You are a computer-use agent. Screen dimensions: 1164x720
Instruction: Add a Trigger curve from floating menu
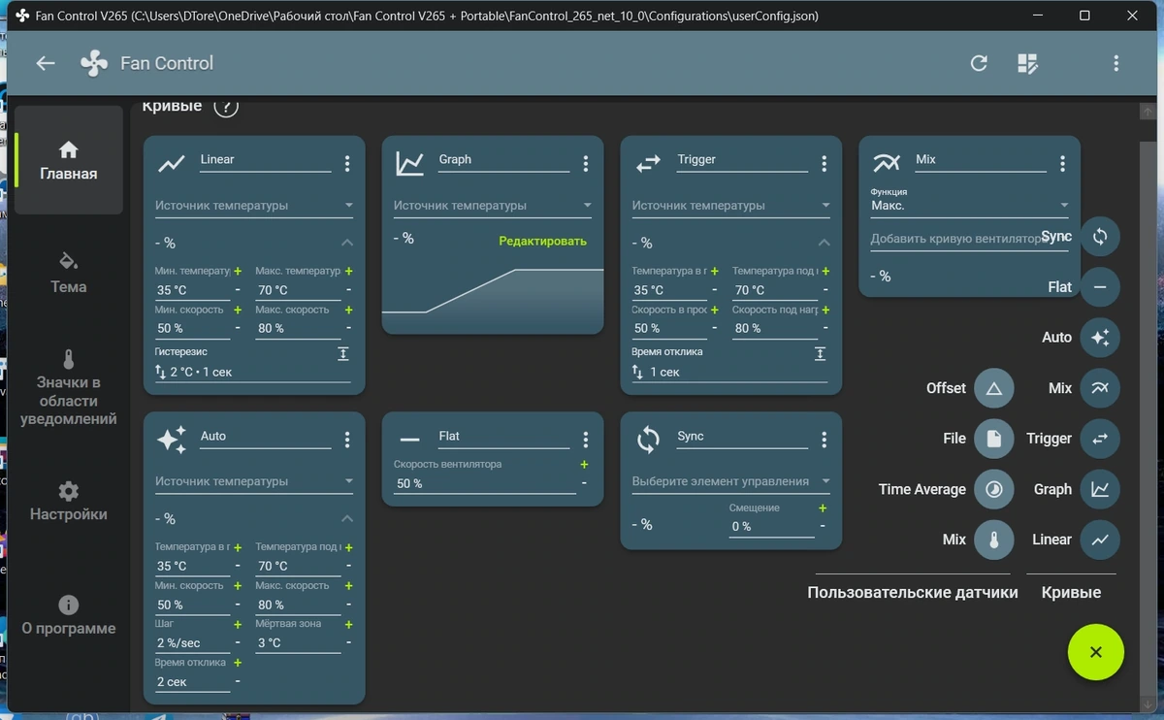1100,439
